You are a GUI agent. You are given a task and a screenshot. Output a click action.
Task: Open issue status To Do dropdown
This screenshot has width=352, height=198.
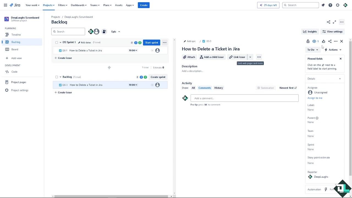[313, 50]
